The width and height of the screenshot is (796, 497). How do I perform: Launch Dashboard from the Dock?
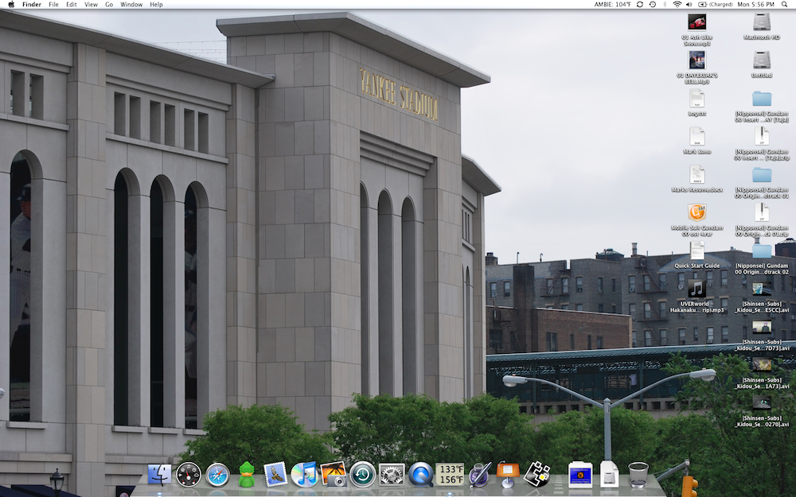189,476
